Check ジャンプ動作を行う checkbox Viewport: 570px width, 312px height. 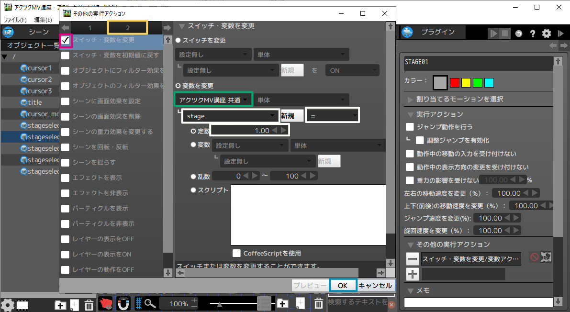(410, 127)
